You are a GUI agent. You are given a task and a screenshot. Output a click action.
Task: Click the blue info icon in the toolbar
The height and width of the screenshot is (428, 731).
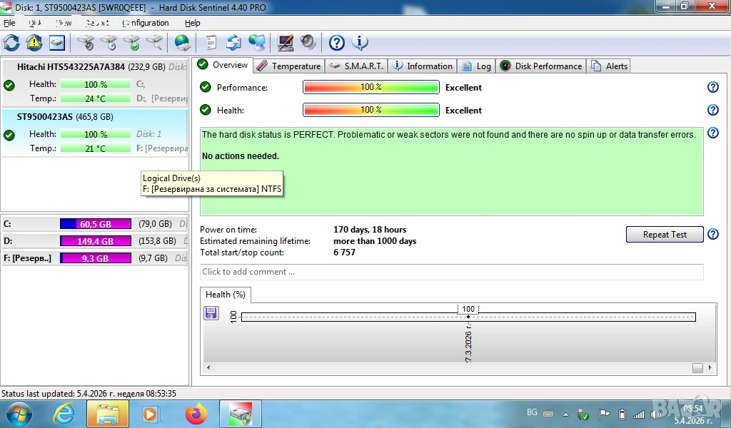coord(360,43)
